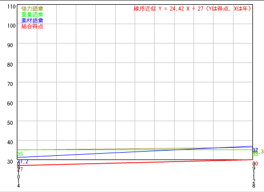Click the 40 y-axis label
The width and height of the screenshot is (264, 192).
pos(10,142)
